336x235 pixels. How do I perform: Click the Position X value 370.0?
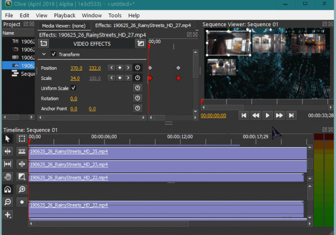76,68
